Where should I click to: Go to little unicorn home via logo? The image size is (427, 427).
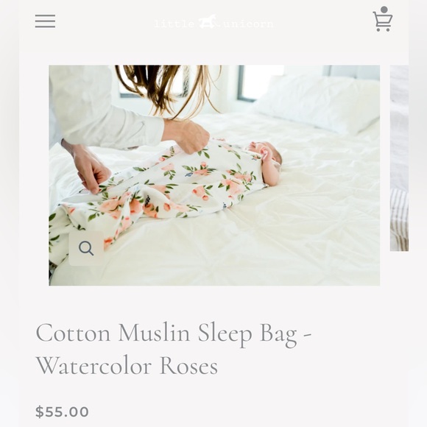(213, 22)
